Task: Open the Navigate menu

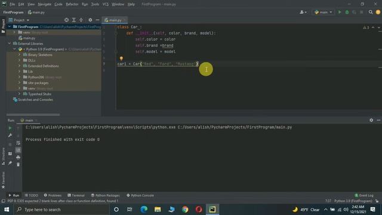Action: pos(44,4)
